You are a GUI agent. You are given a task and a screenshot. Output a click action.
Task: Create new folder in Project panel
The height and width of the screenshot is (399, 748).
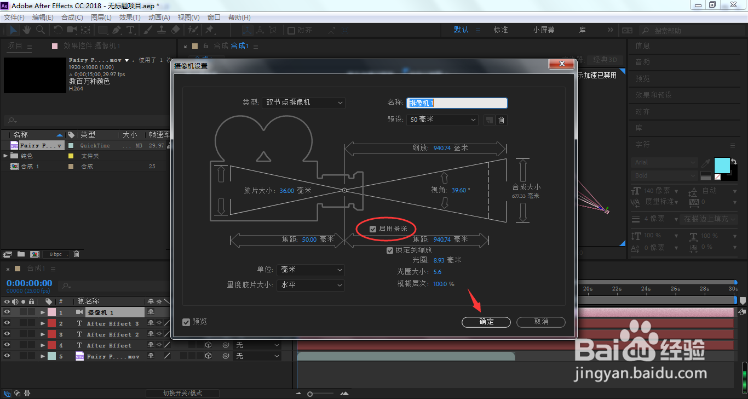click(x=21, y=254)
